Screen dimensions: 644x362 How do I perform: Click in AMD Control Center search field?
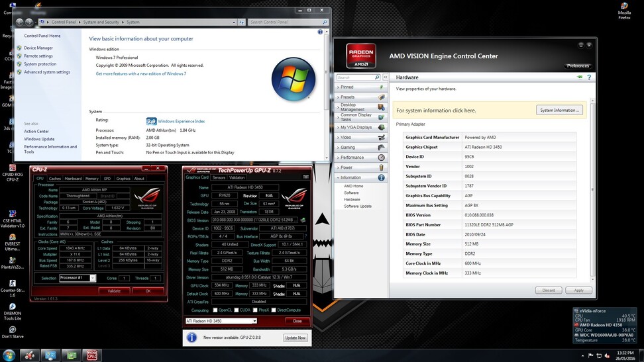click(356, 77)
